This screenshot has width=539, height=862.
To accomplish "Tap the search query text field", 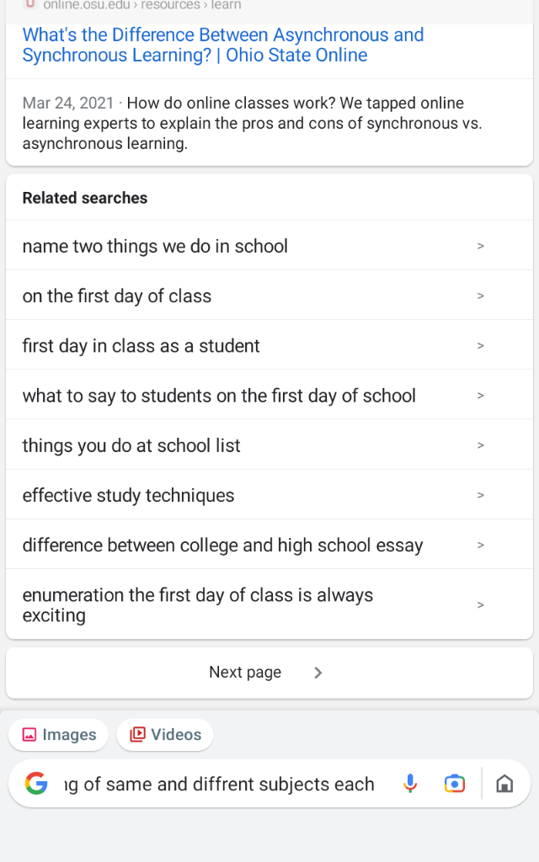I will point(219,785).
